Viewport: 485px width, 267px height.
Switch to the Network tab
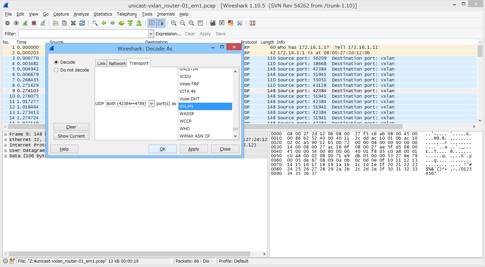[117, 63]
